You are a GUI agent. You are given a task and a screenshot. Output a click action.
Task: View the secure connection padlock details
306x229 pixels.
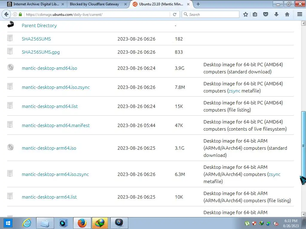pos(20,14)
